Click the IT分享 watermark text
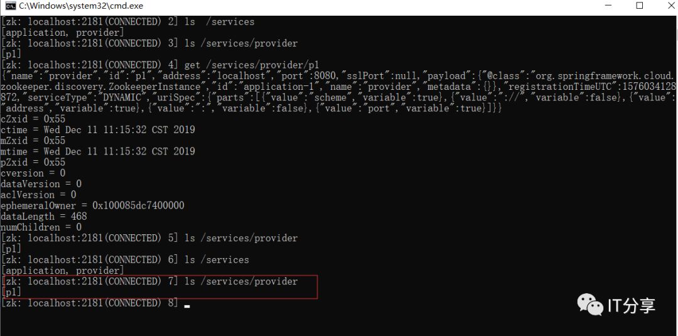Image resolution: width=678 pixels, height=336 pixels. pyautogui.click(x=631, y=305)
